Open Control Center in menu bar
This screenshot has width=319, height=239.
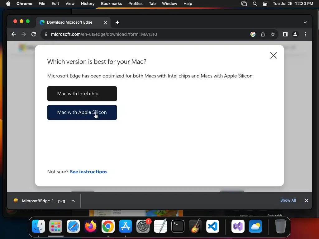[x=265, y=4]
